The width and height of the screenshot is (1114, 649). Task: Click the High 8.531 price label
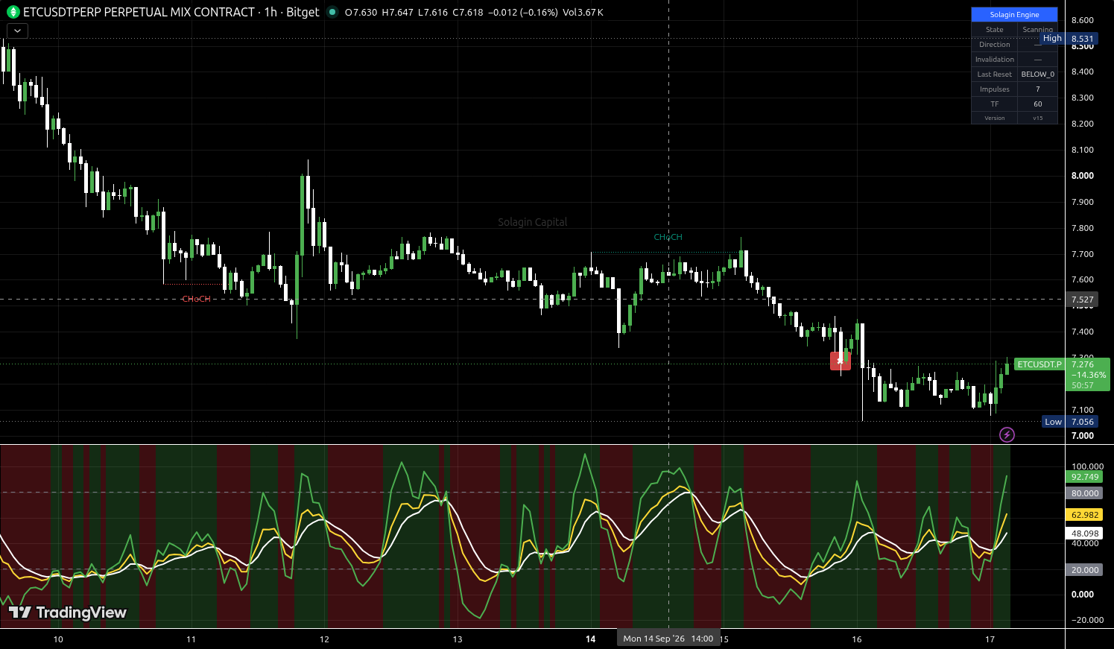coord(1069,39)
